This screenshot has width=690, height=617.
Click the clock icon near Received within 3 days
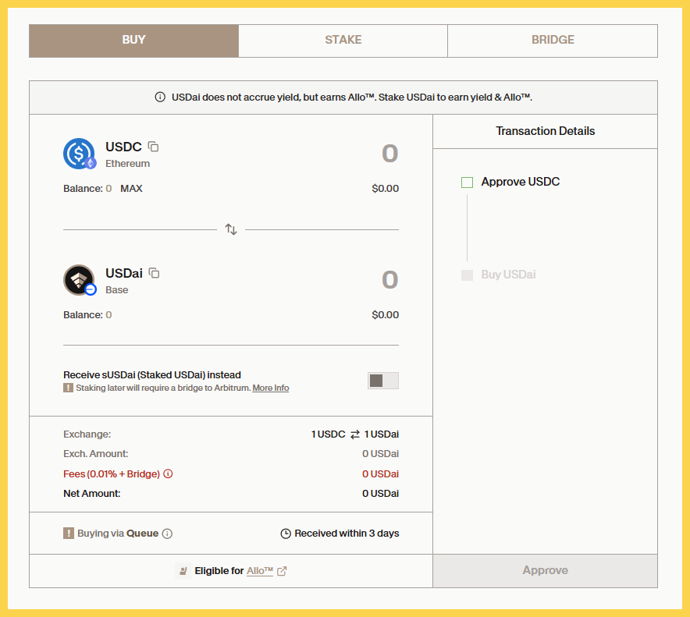click(x=286, y=534)
